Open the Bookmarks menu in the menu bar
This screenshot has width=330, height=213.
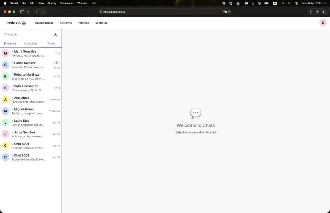[x=66, y=3]
